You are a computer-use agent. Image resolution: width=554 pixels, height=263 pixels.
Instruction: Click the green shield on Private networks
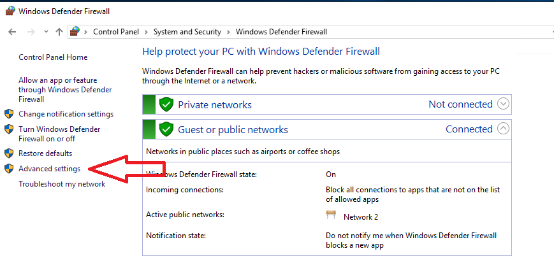pyautogui.click(x=166, y=104)
